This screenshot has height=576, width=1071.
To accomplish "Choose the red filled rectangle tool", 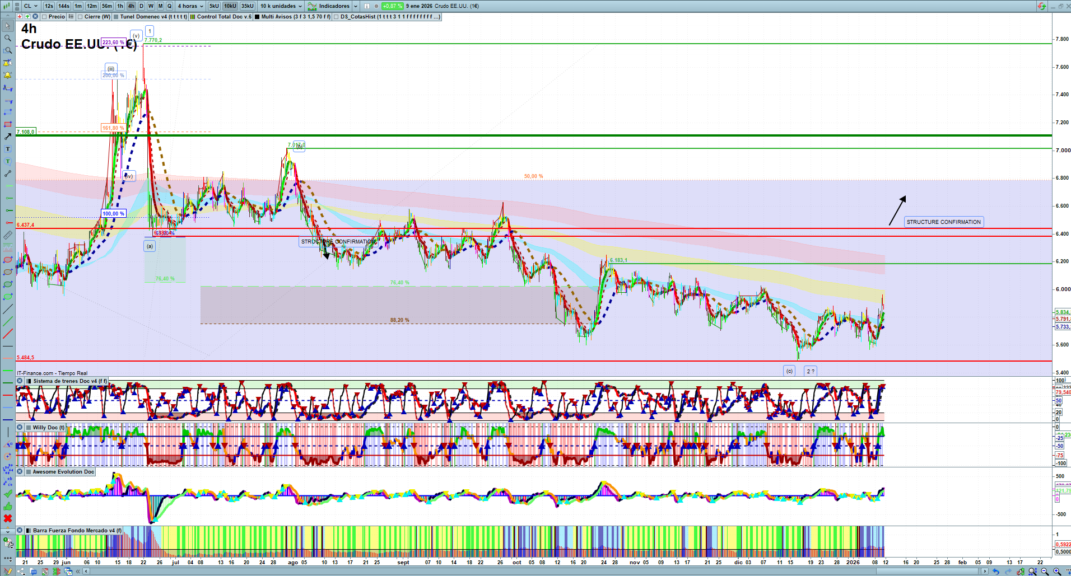I will click(x=8, y=124).
